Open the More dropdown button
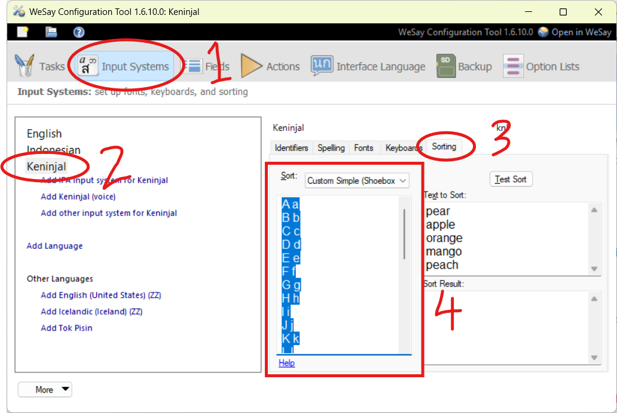The height and width of the screenshot is (413, 617). coord(45,390)
